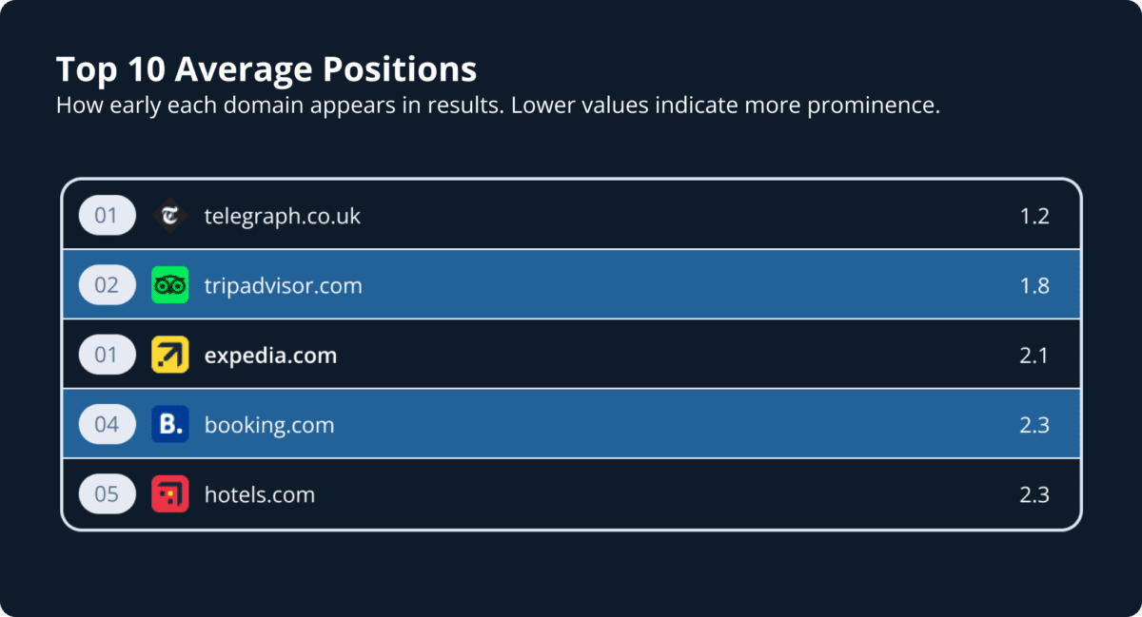
Task: Open the tripadvisor.com domain link
Action: point(283,285)
